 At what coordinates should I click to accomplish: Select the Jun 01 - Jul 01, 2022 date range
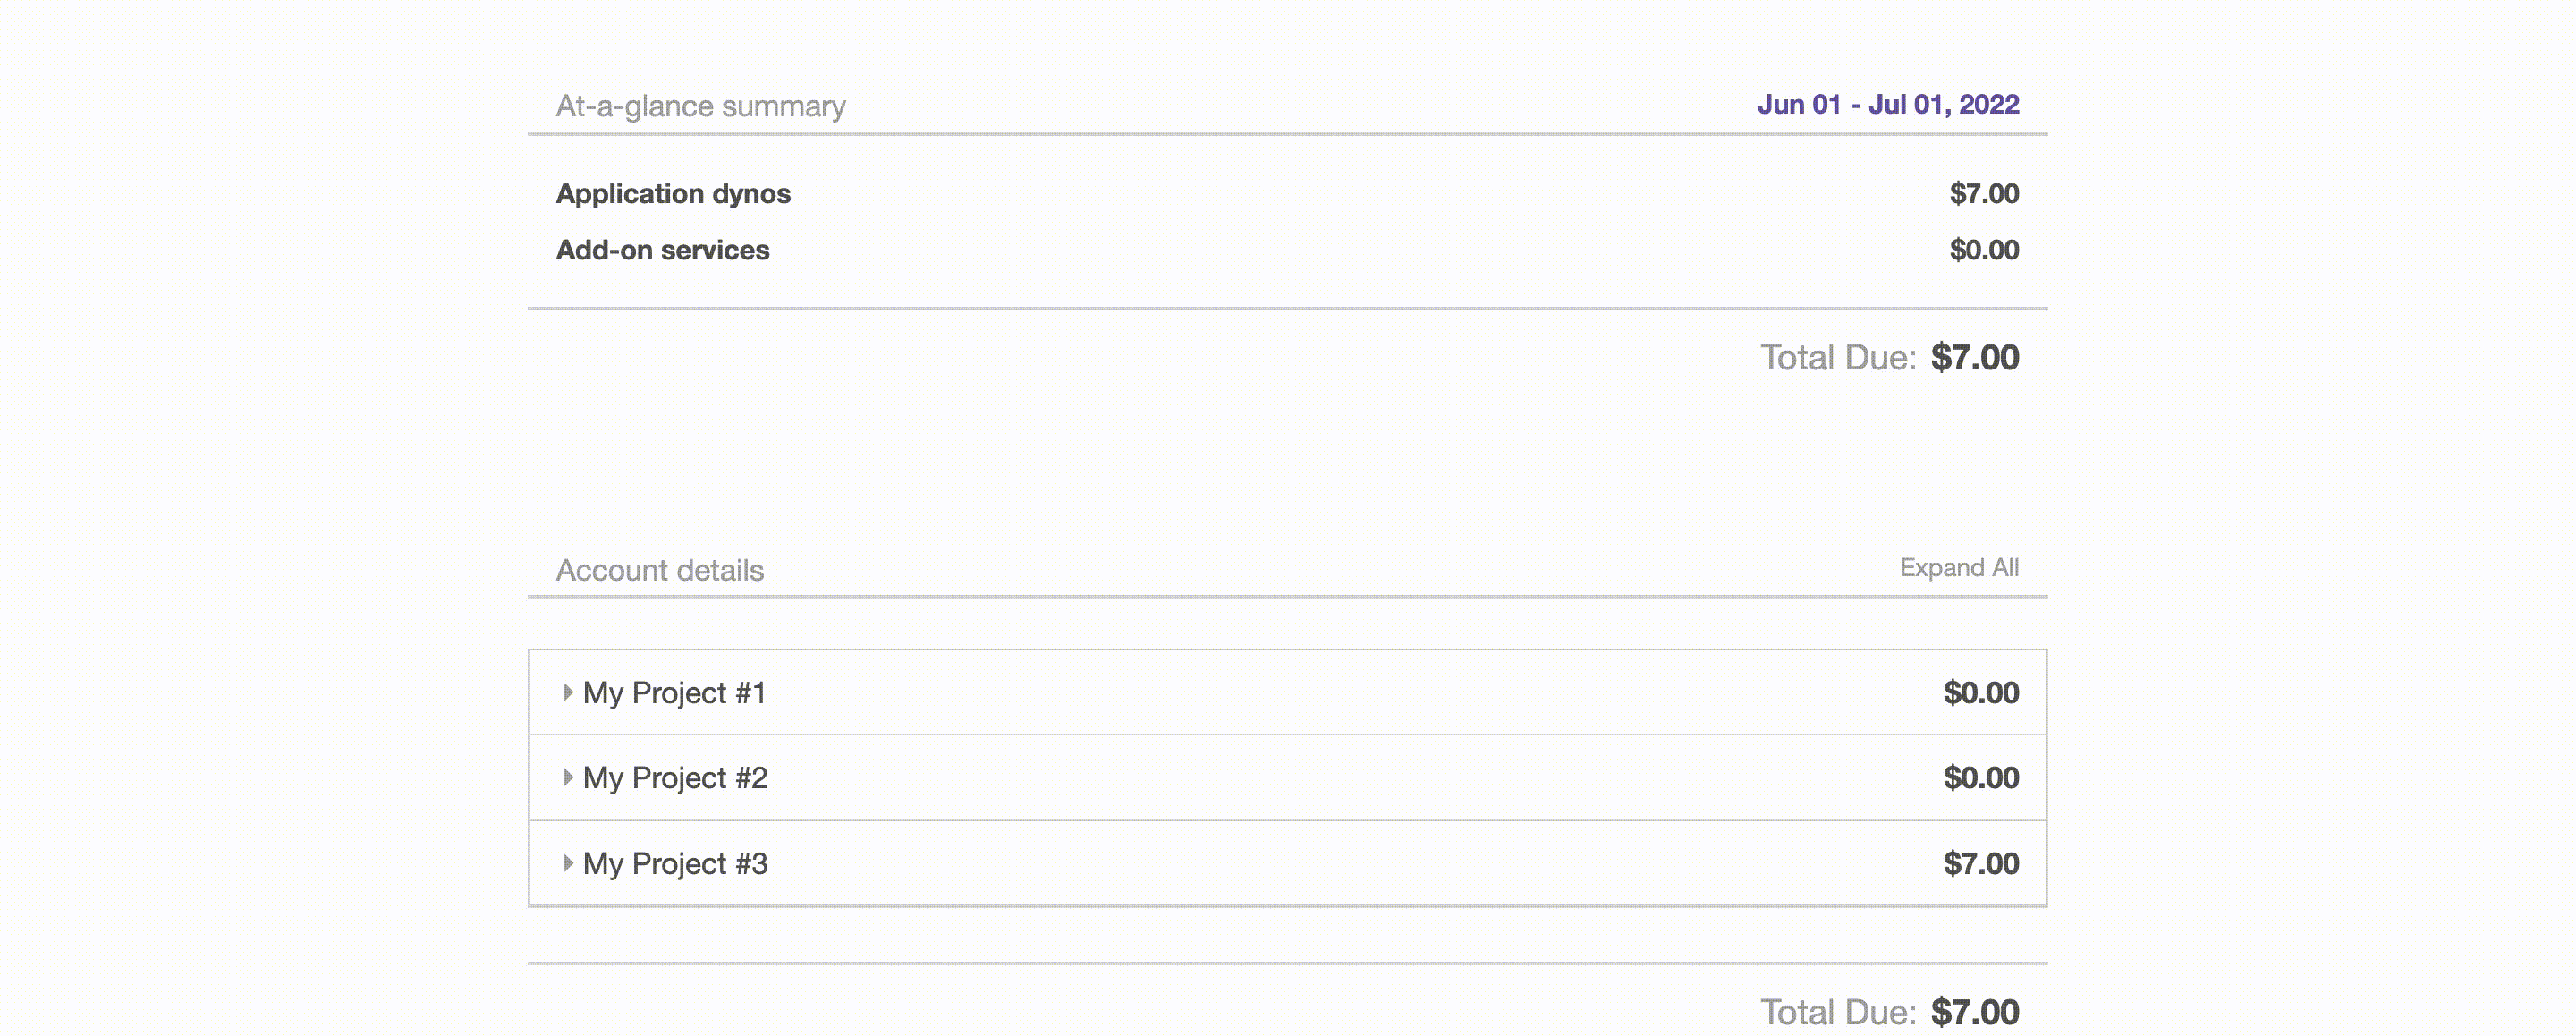pyautogui.click(x=1887, y=104)
